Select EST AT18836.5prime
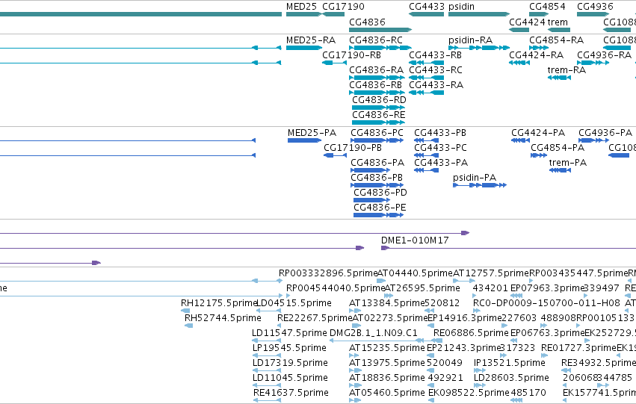The height and width of the screenshot is (404, 636). pos(355,386)
